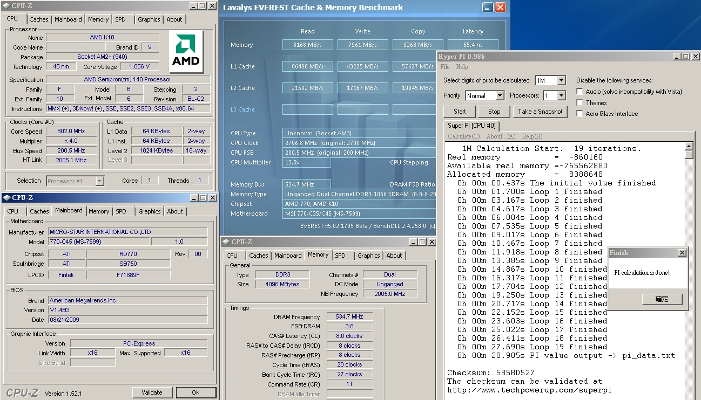Screen dimensions: 701x400
Task: Open the Priority dropdown set to Normal
Action: (x=500, y=95)
